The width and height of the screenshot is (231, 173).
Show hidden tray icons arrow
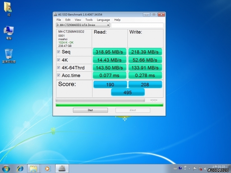click(189, 169)
